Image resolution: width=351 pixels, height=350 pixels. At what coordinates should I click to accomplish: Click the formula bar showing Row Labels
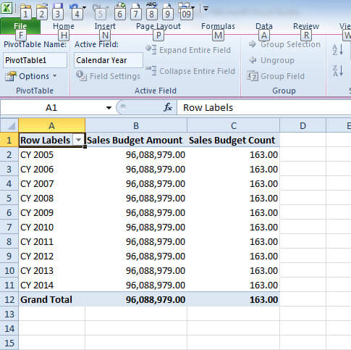[264, 107]
